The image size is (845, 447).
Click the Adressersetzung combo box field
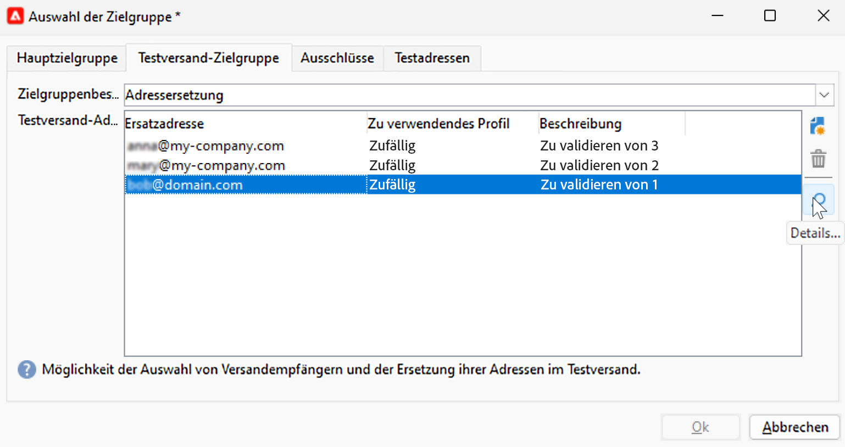[470, 95]
